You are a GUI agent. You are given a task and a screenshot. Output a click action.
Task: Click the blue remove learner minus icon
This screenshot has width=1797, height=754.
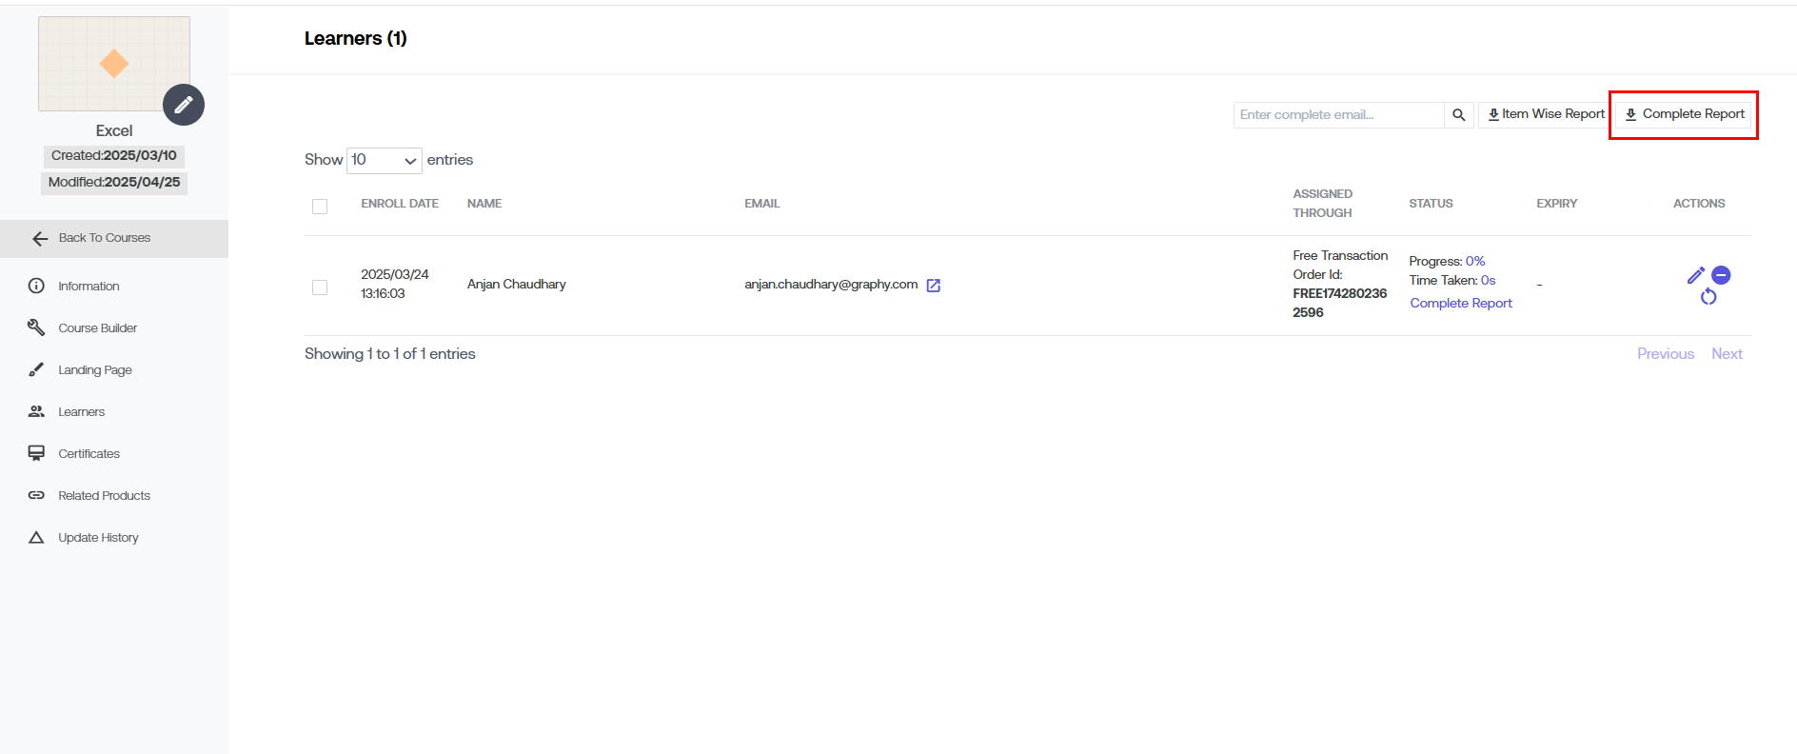[x=1721, y=275]
